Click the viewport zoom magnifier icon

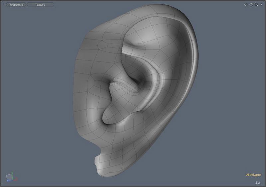256,4
